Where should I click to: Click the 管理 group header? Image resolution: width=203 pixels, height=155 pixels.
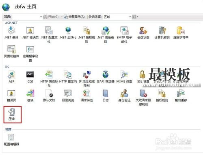pos(8,130)
